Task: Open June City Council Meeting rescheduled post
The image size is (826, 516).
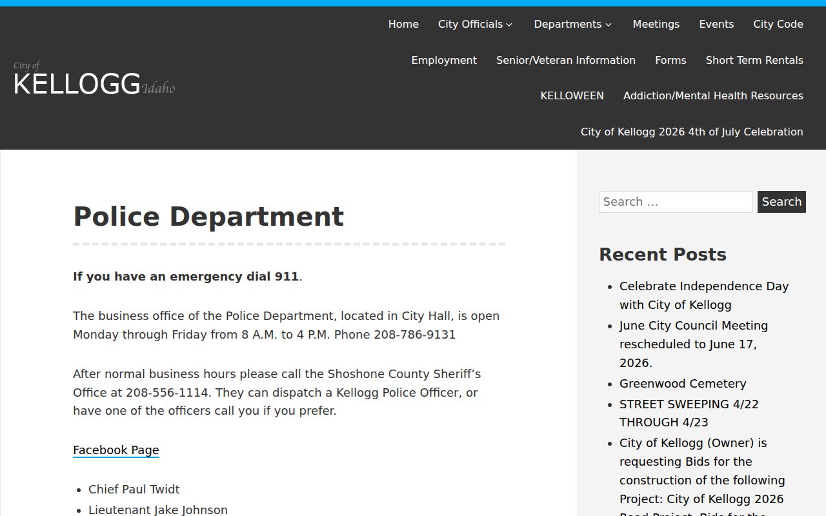Action: point(694,344)
